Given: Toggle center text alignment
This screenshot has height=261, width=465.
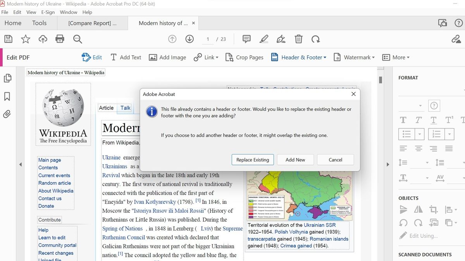Looking at the screenshot, I should [x=418, y=148].
